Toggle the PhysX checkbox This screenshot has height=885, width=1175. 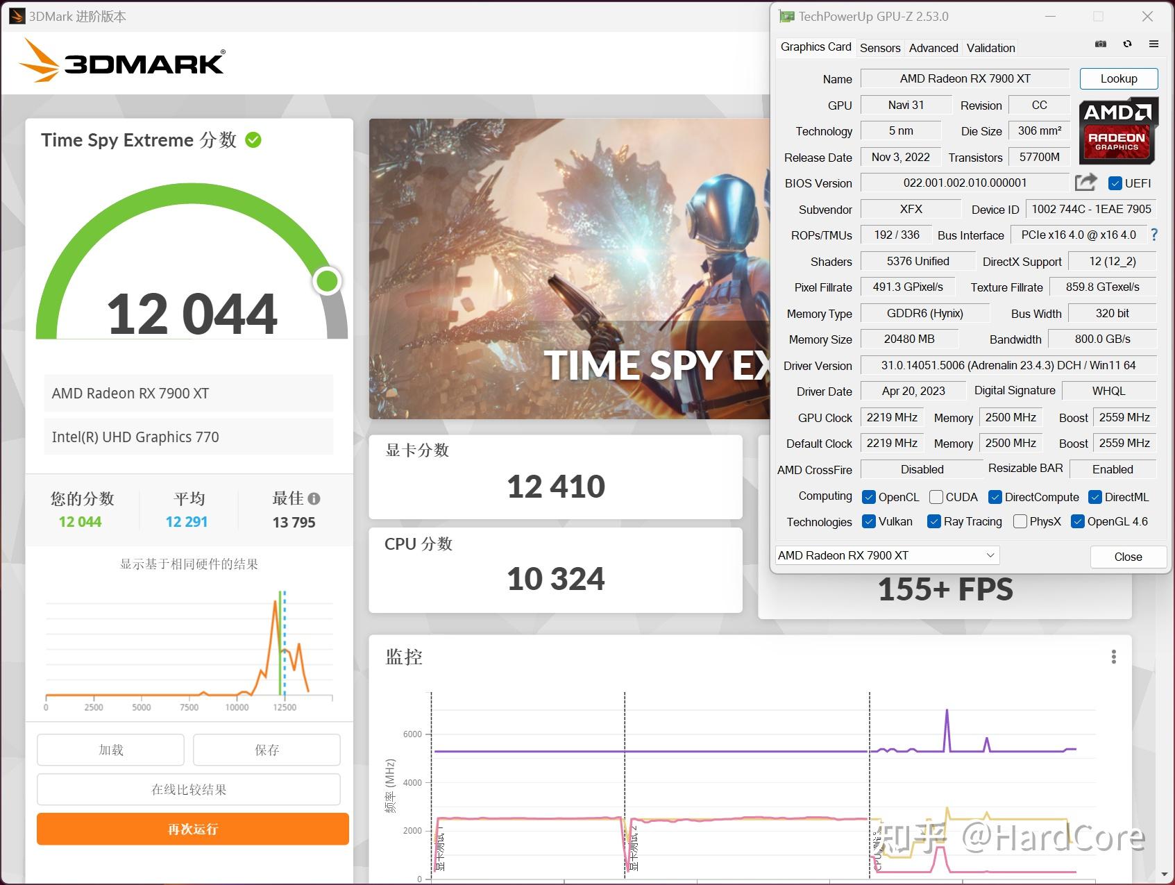point(1020,521)
